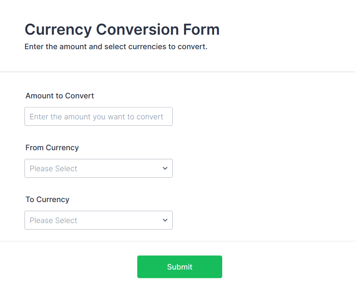Open the From Currency dropdown

[98, 169]
